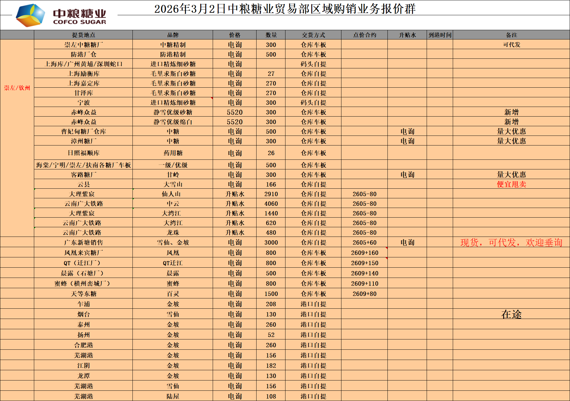This screenshot has width=570, height=401.
Task: Click the 点价合约 header cell
Action: coord(364,35)
